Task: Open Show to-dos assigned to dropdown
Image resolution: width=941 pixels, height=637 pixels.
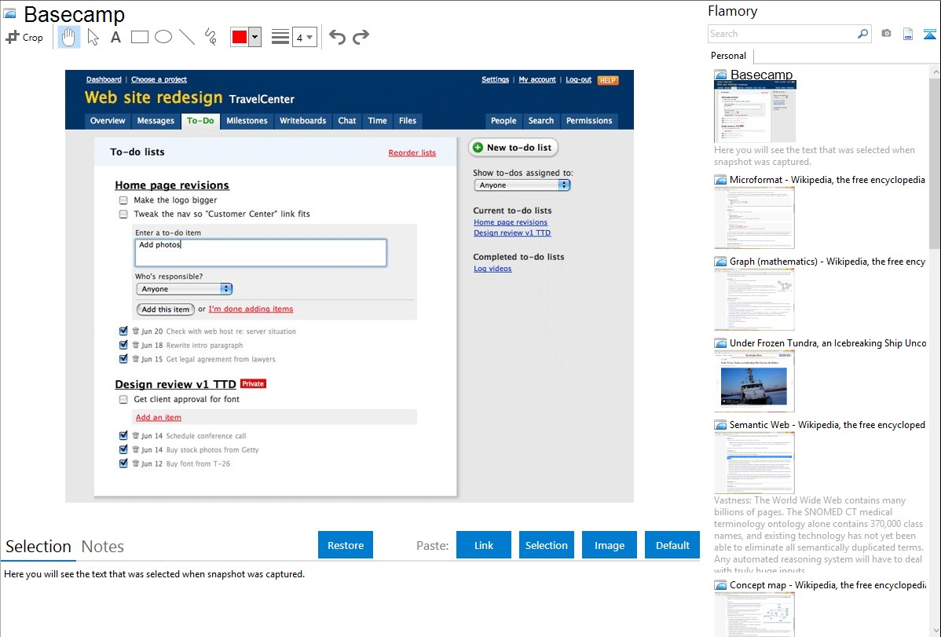Action: point(522,185)
